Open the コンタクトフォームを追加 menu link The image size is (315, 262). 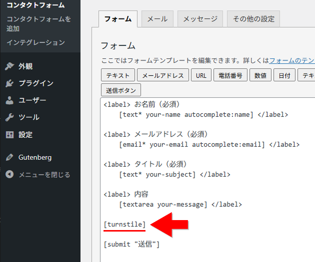(x=39, y=24)
